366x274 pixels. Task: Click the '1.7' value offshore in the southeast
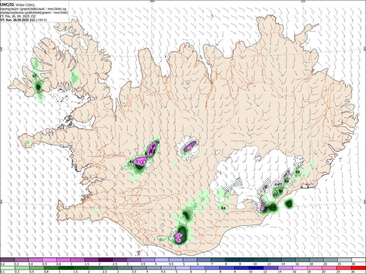tap(290, 204)
